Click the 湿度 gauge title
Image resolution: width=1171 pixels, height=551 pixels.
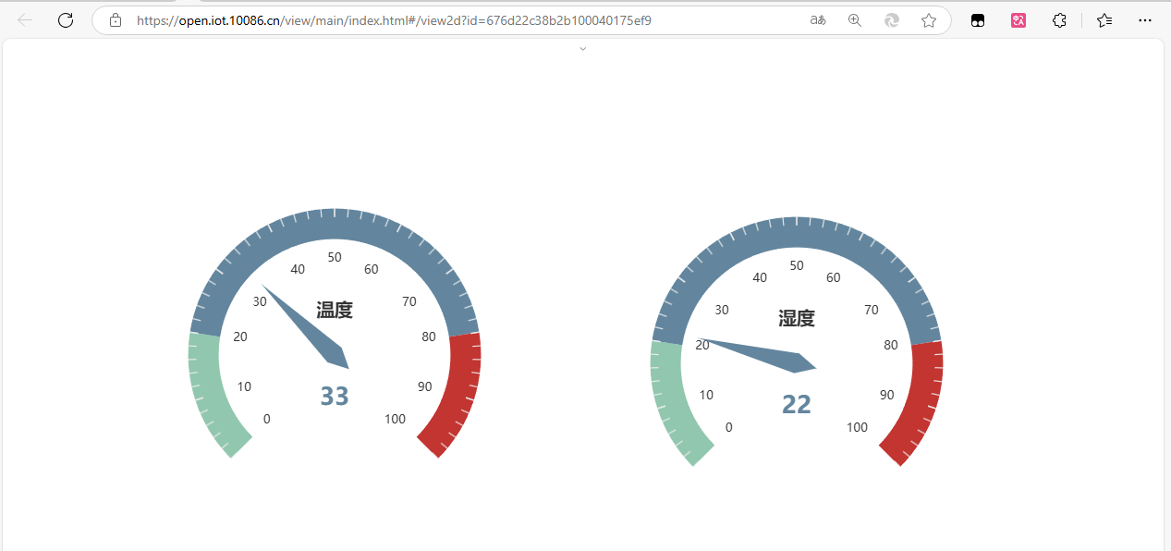797,318
